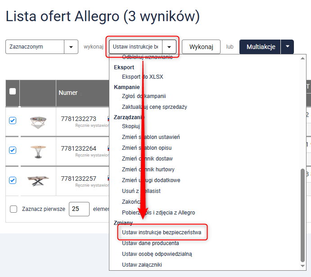Enable the 'Zaznacz pierwsze' checkbox

click(x=14, y=209)
